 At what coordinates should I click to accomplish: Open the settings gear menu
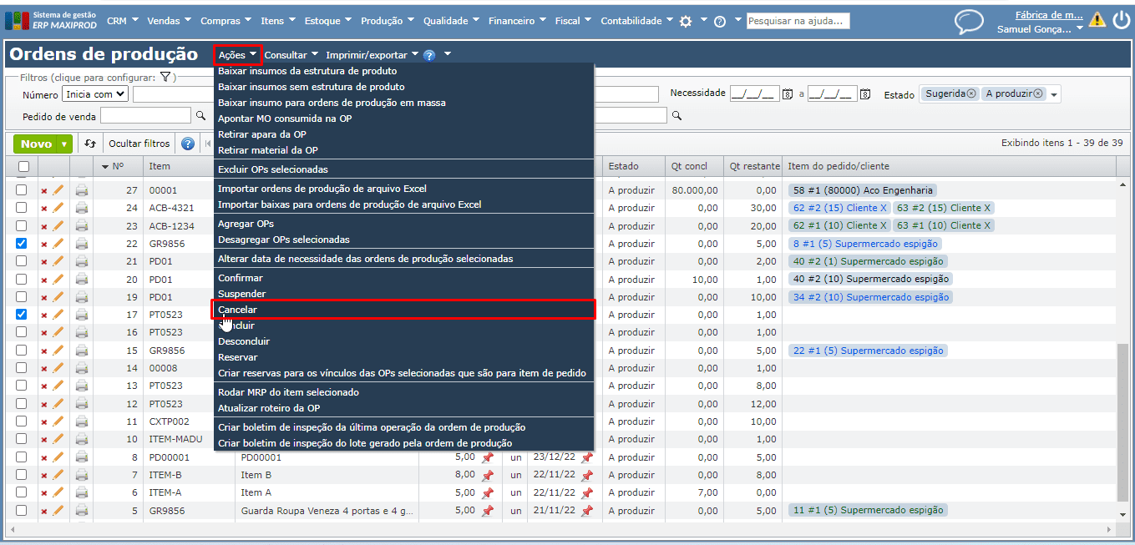[x=686, y=21]
